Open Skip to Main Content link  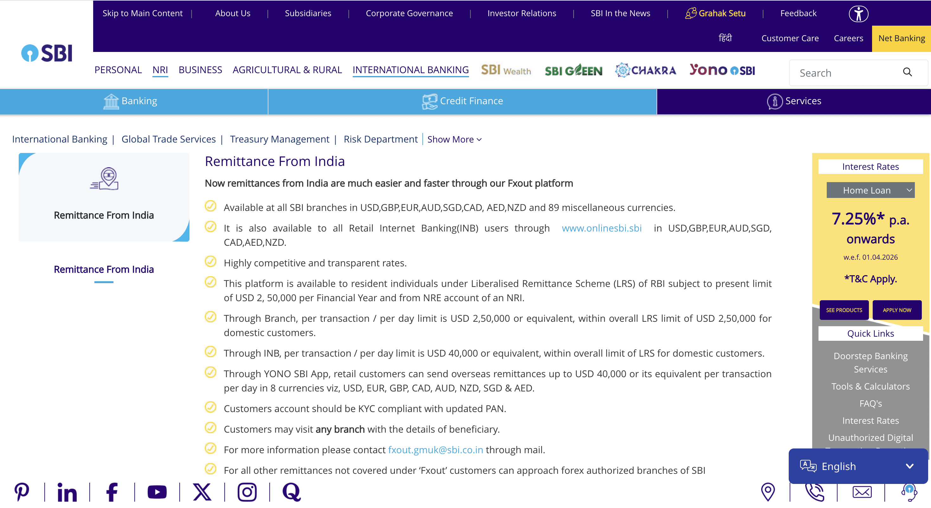(142, 13)
